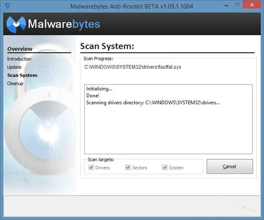This screenshot has width=264, height=220.
Task: Click the fastfat.sys path being scanned
Action: pos(133,67)
